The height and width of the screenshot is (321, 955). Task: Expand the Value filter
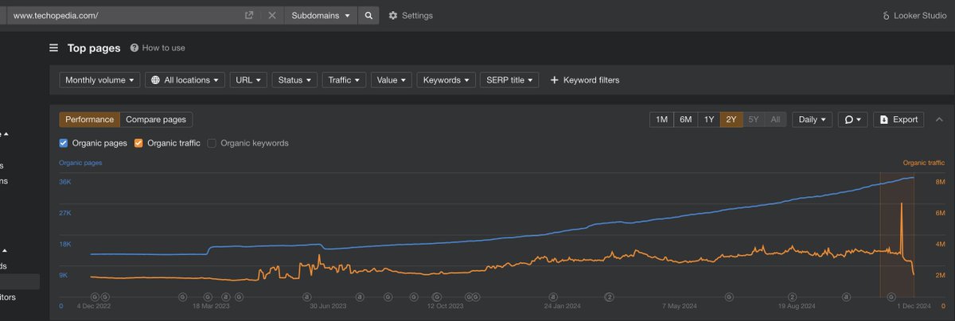[392, 79]
